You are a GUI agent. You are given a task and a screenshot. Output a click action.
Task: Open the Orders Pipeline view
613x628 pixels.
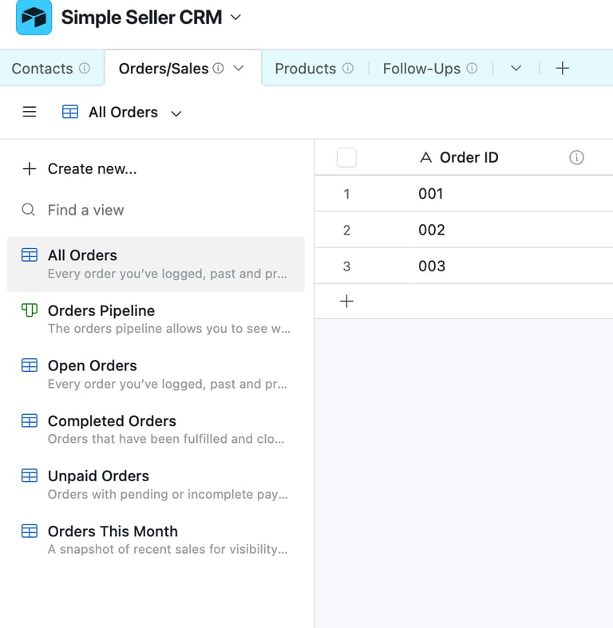tap(156, 319)
